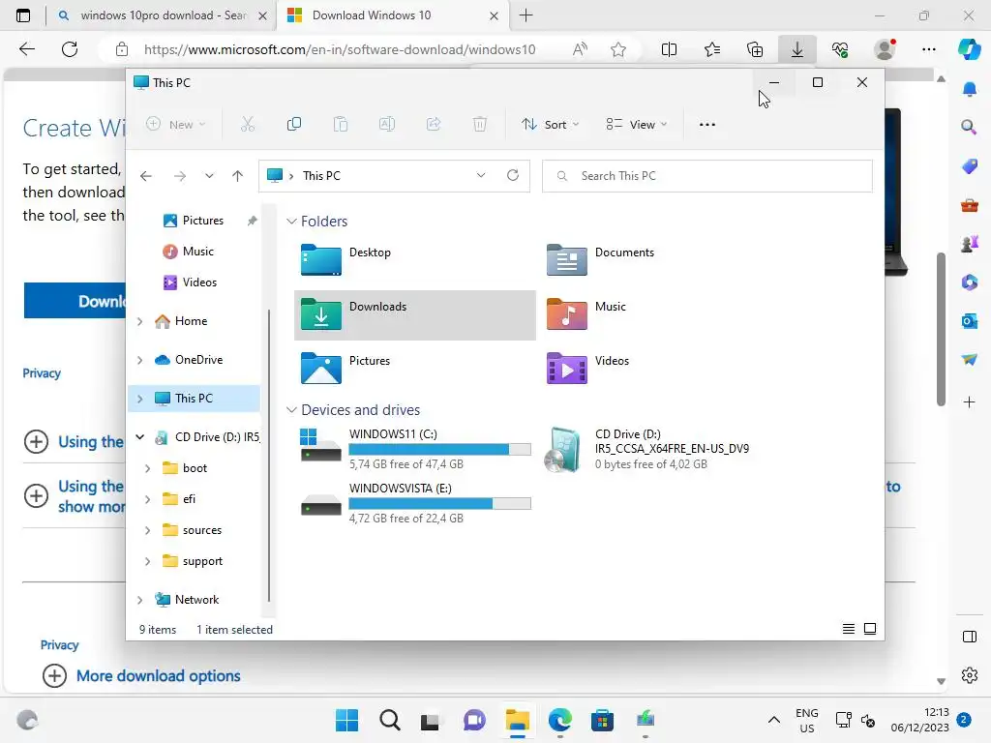Collapse the Devices and drives section
Screen dimensions: 991x743
pyautogui.click(x=291, y=410)
